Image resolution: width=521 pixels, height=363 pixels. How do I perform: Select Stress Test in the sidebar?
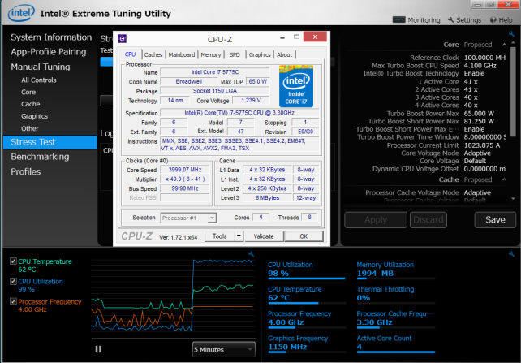point(50,142)
